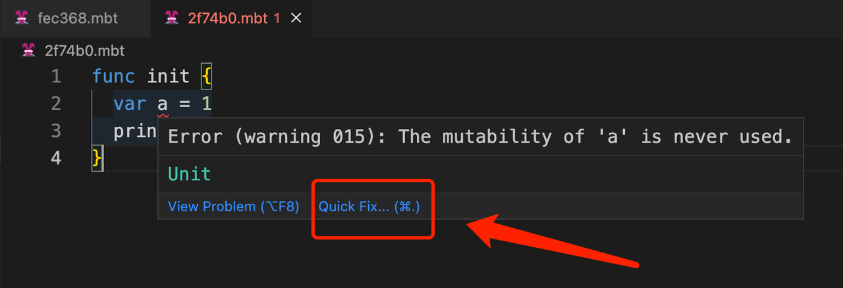Click the MoonBit rabbit icon on fec368.mbt tab
This screenshot has width=843, height=288.
click(22, 18)
